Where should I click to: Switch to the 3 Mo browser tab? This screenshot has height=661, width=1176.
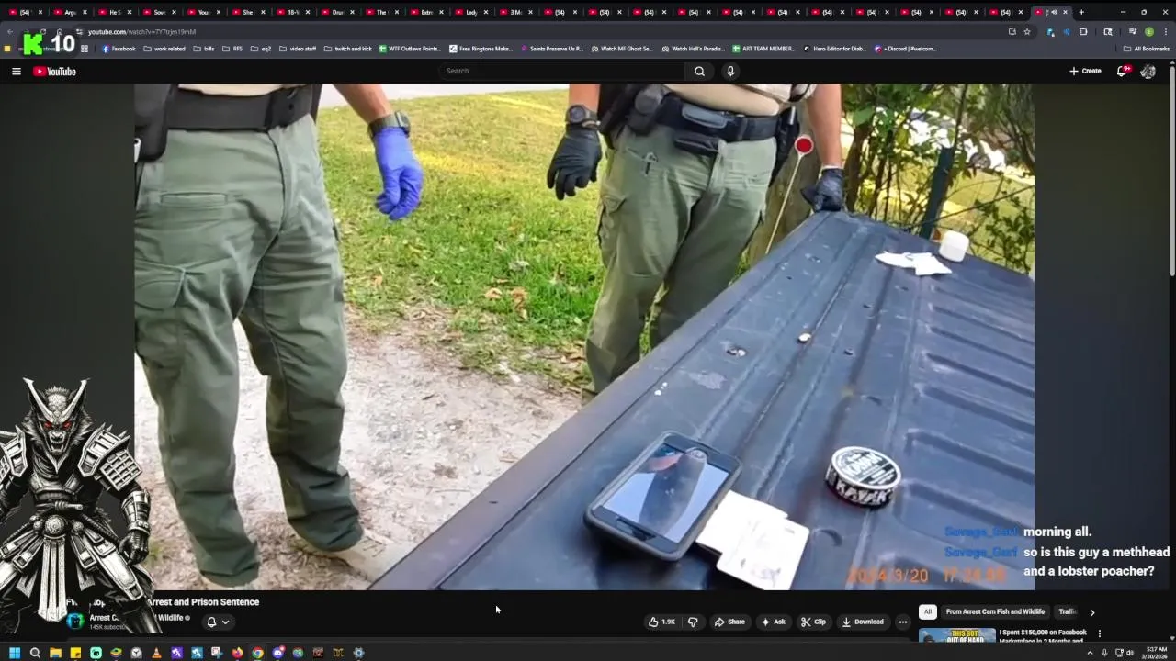click(x=517, y=12)
